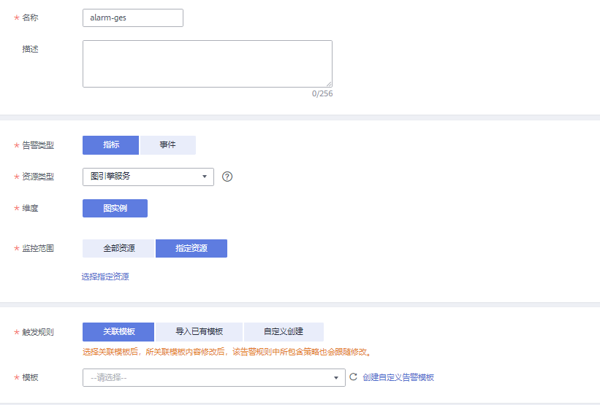Viewport: 600px width, 405px height.
Task: Click the 描述 label
Action: pos(30,49)
